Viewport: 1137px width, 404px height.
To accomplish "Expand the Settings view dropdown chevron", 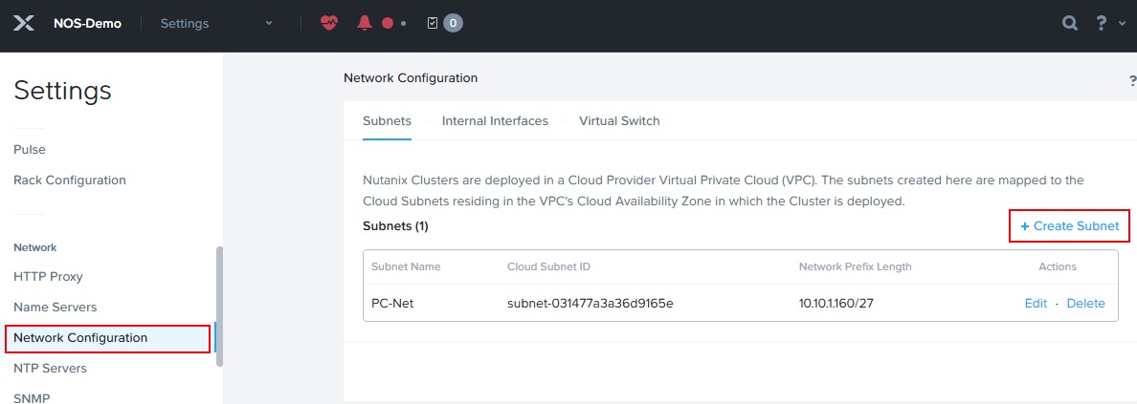I will tap(269, 23).
